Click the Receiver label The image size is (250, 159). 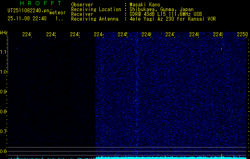(82, 14)
